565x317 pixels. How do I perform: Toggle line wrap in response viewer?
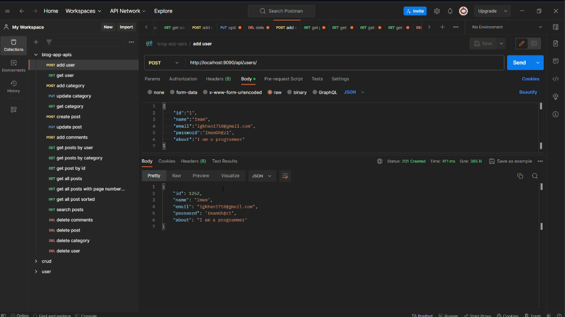[x=285, y=176]
